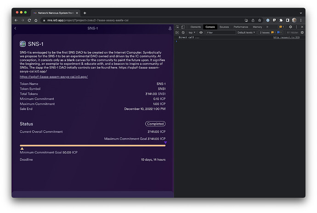Viewport: 317px width, 213px height.
Task: Open a new browser tab
Action: (85, 13)
